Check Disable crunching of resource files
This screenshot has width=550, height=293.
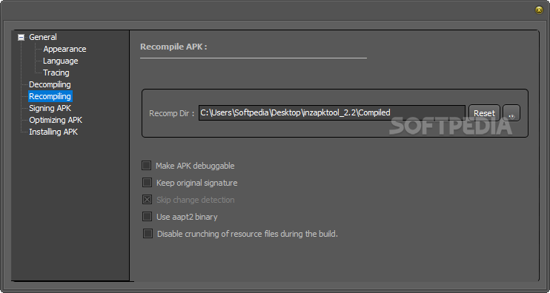[x=148, y=234]
